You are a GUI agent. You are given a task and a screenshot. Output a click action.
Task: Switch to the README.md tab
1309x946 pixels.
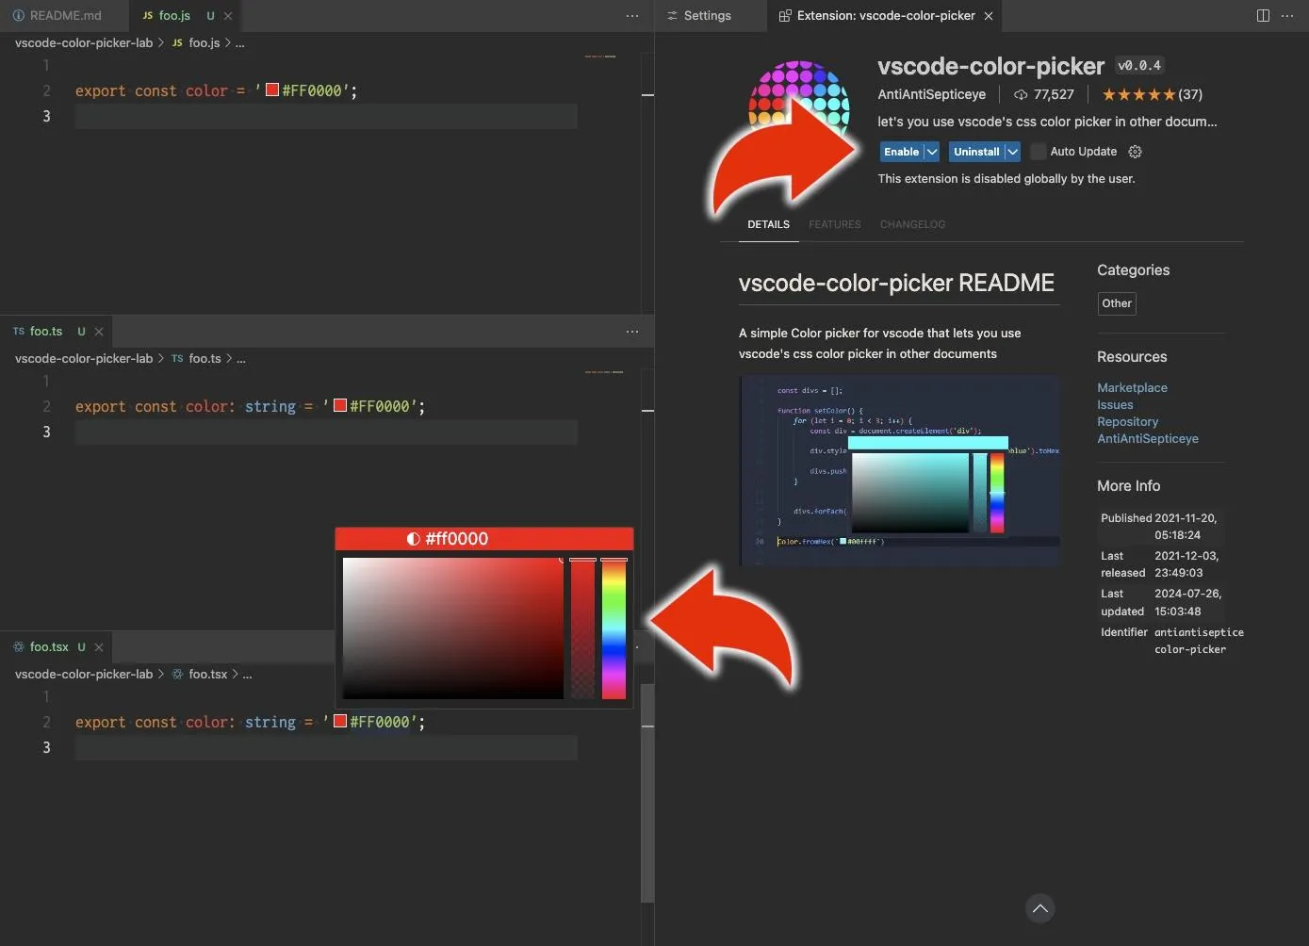pyautogui.click(x=57, y=16)
